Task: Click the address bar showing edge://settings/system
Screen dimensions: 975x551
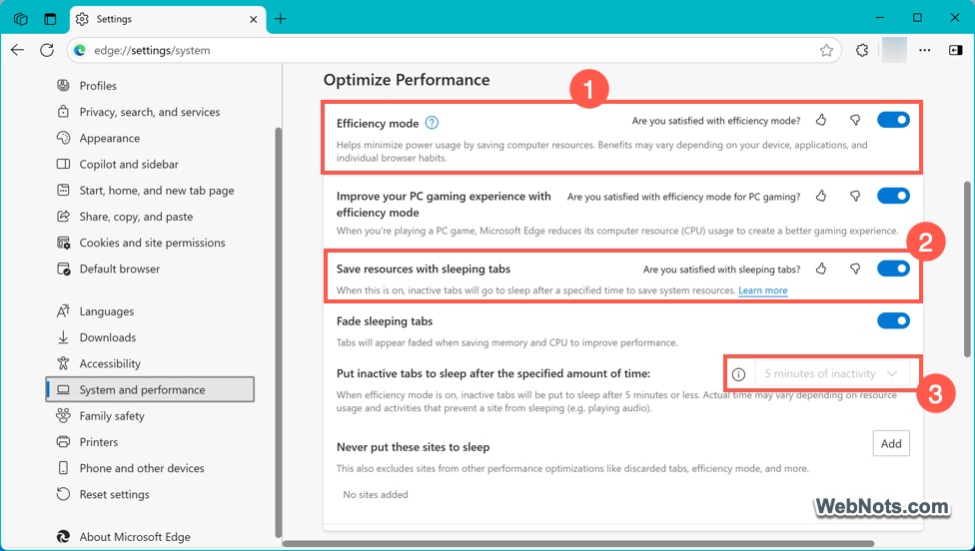Action: [x=454, y=50]
